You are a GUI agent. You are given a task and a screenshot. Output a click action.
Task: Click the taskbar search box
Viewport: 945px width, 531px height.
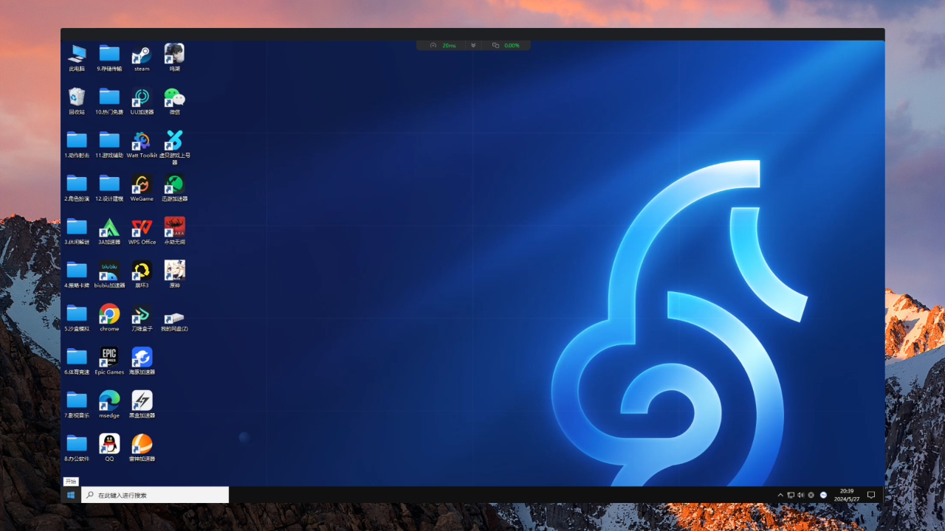[154, 495]
